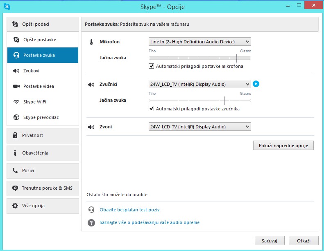Save settings with the Sačuvaj button
The height and width of the screenshot is (251, 324).
click(270, 240)
